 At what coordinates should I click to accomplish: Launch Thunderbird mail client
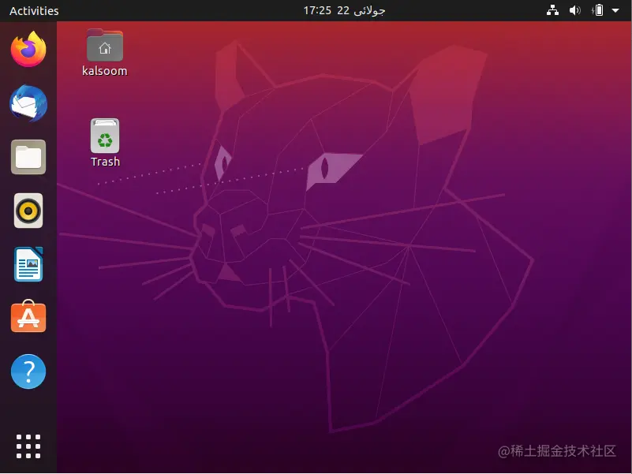click(28, 103)
